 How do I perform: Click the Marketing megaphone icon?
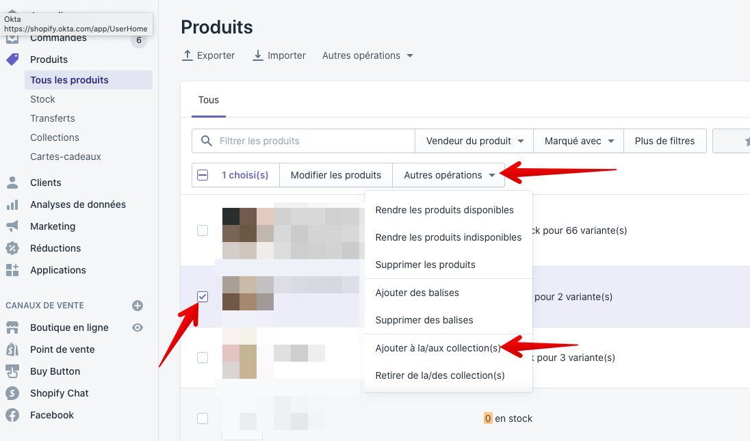tap(12, 226)
